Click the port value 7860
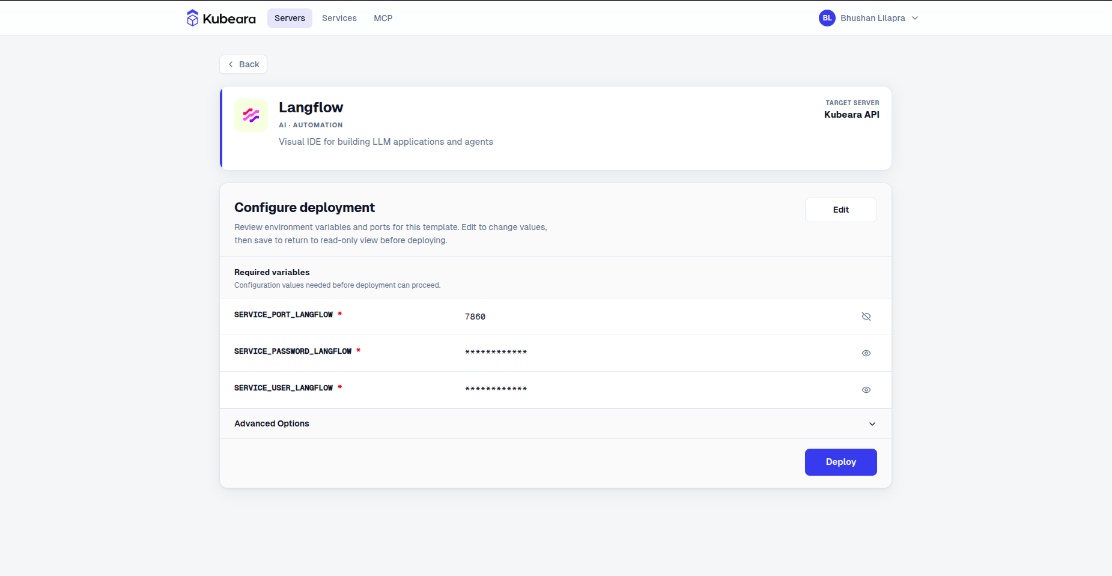Screen dimensions: 1112x576 coord(475,317)
